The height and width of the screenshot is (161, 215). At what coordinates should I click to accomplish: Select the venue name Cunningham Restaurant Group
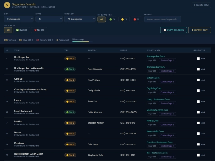click(x=31, y=89)
